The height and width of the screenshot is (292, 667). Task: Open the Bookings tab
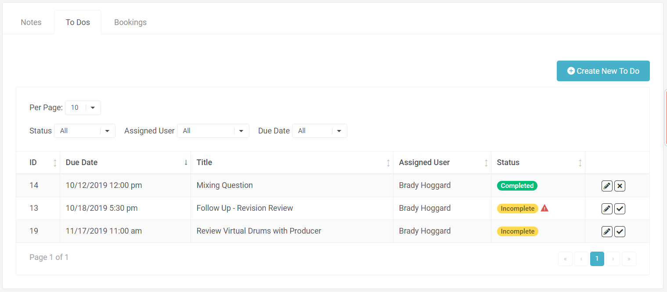coord(130,22)
